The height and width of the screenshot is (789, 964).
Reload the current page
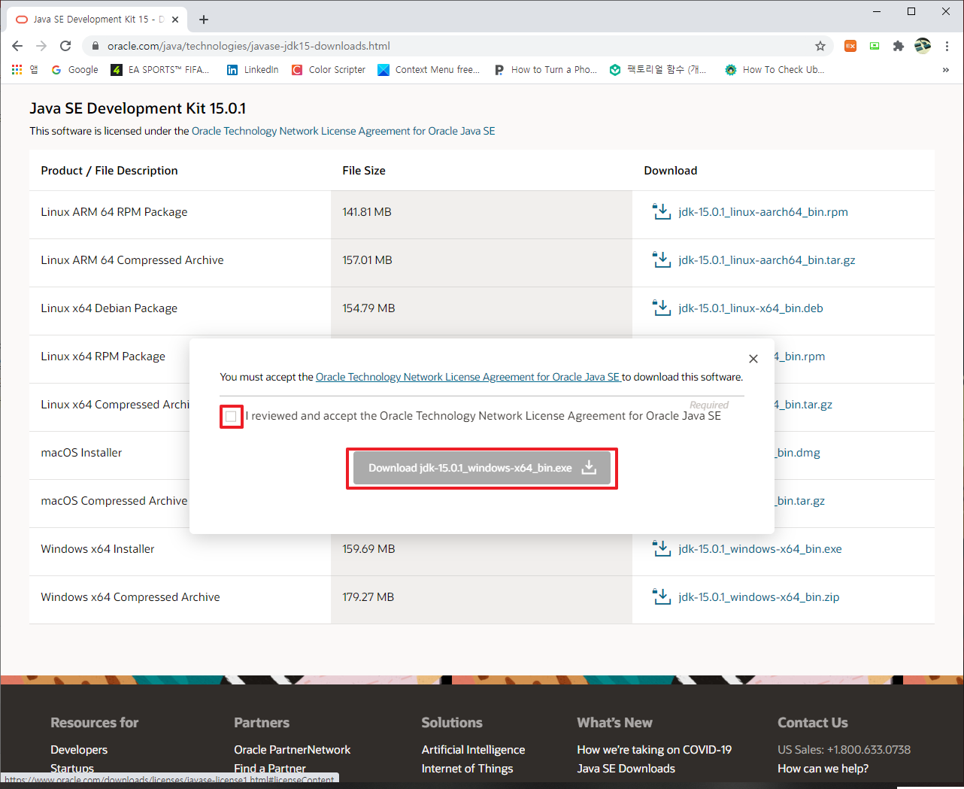point(65,46)
